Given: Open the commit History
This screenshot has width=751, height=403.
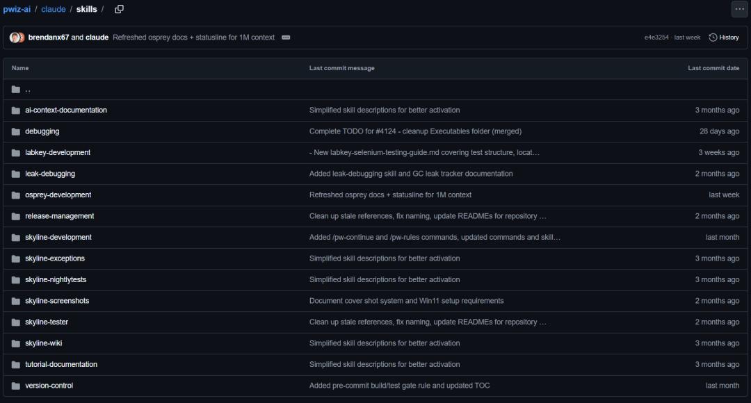Looking at the screenshot, I should (x=724, y=38).
